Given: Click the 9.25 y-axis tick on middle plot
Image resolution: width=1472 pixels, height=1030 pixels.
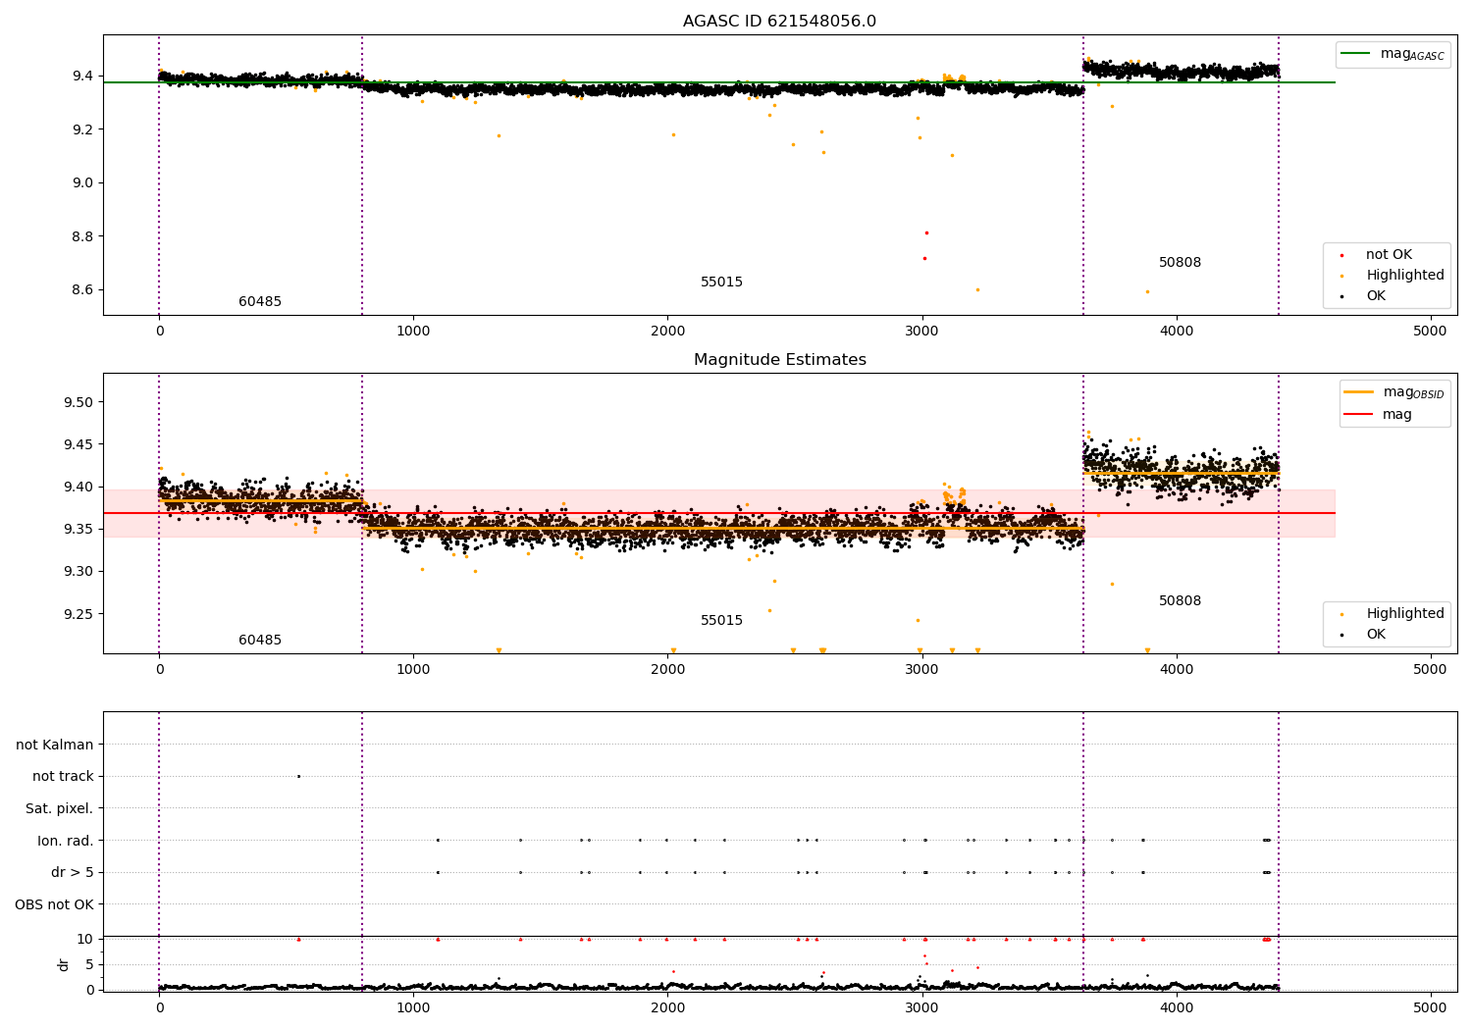Looking at the screenshot, I should point(79,614).
